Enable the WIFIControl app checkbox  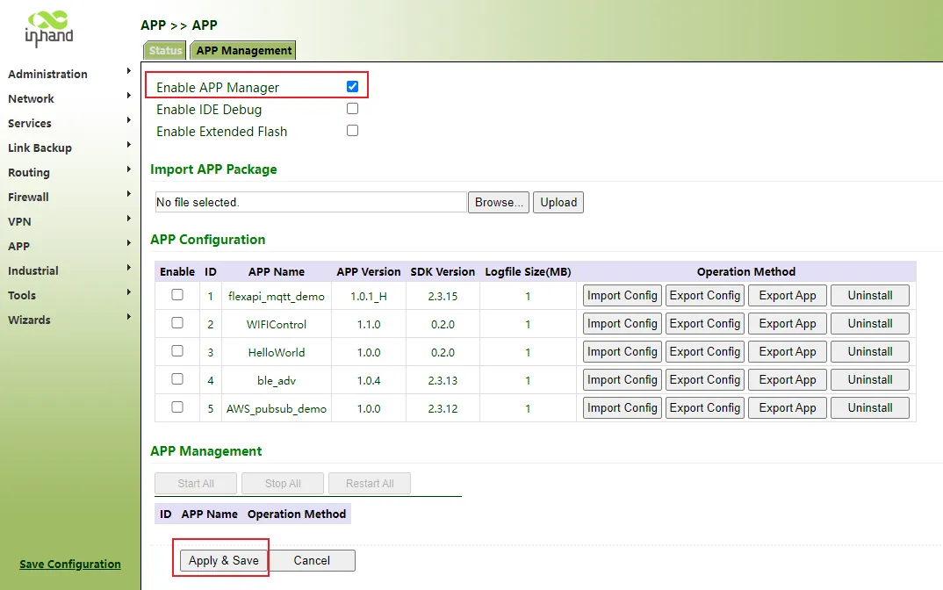[176, 323]
